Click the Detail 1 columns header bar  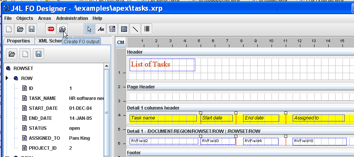coord(240,108)
